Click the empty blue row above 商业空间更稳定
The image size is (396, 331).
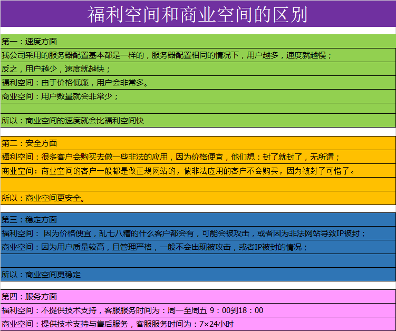[x=198, y=260]
